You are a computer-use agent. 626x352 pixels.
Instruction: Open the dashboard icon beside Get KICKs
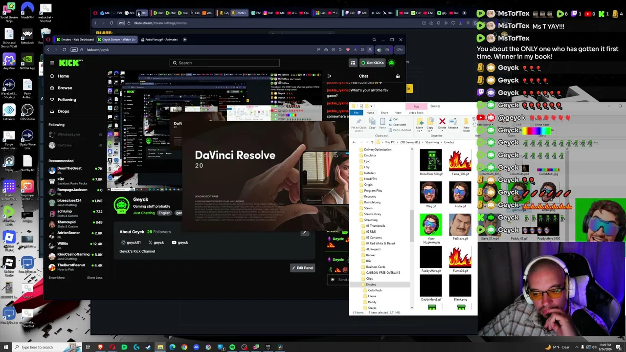(353, 63)
